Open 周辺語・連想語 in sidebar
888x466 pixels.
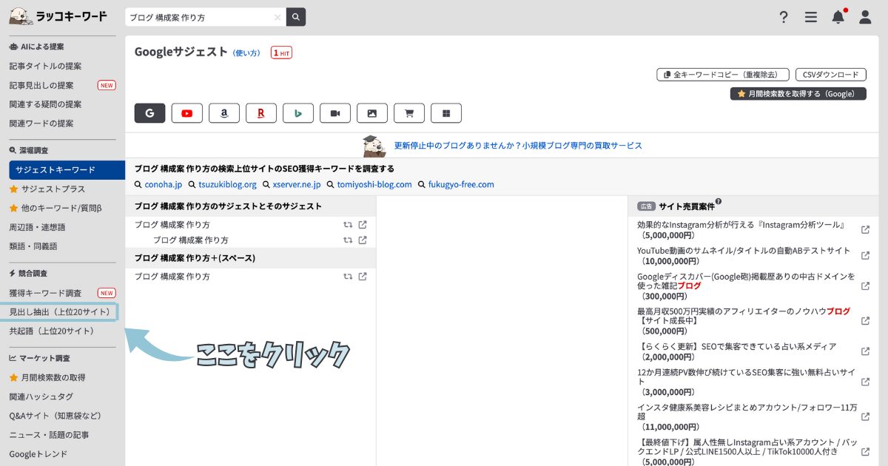pos(37,227)
